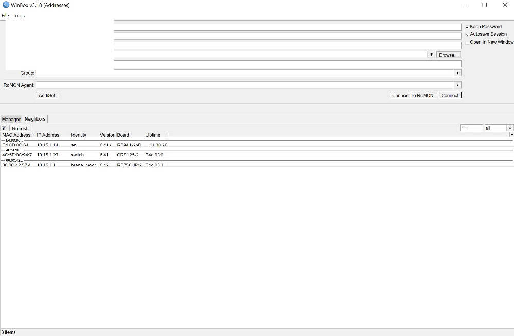Open the dropdown beside the Browse button
514x336 pixels.
[x=431, y=55]
